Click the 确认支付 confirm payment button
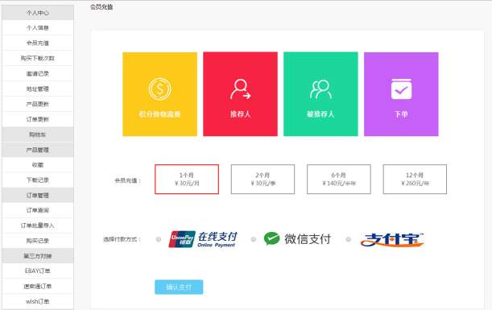The width and height of the screenshot is (492, 310). click(179, 287)
